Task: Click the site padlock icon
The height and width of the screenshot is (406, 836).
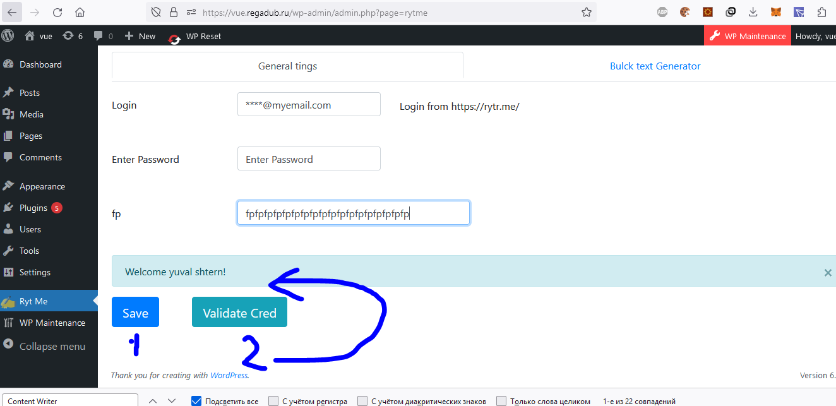Action: tap(173, 12)
